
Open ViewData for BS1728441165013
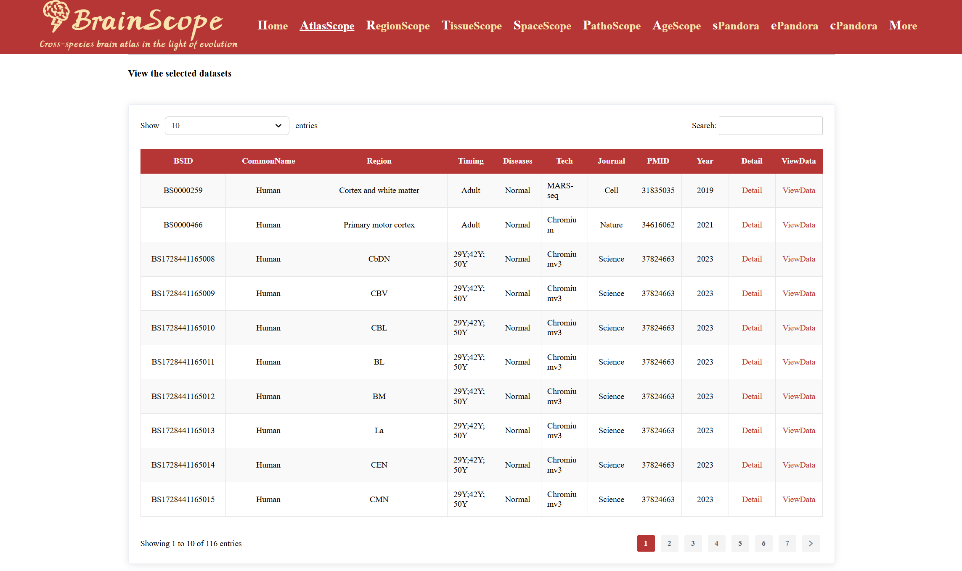tap(799, 431)
